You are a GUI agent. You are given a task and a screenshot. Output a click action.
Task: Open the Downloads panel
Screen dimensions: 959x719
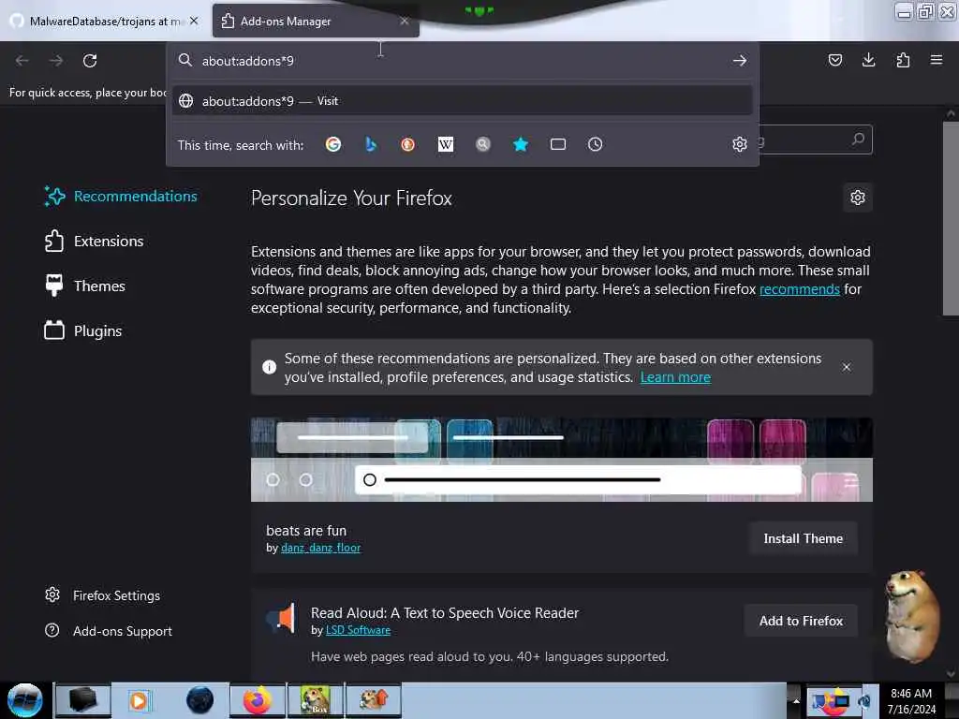coord(868,60)
